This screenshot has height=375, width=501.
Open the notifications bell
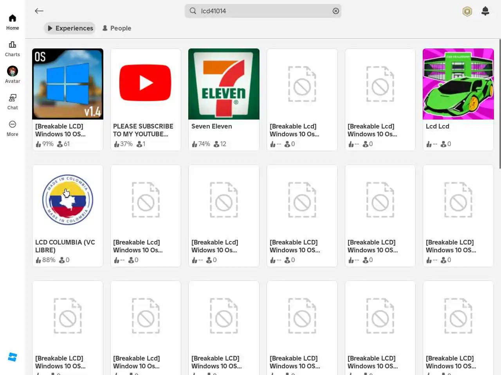(x=485, y=11)
